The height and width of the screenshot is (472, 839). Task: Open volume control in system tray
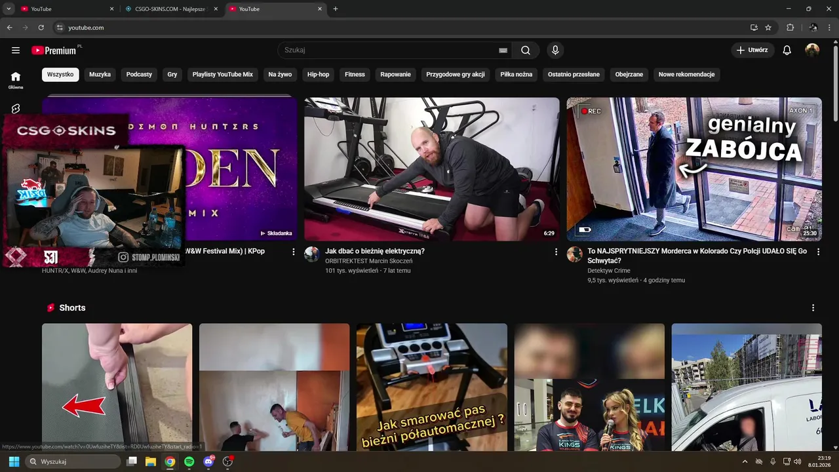798,462
